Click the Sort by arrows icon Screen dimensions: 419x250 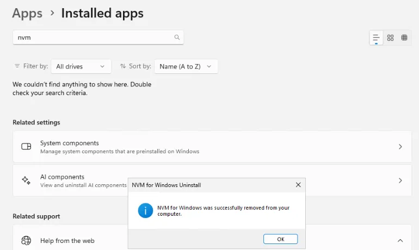[123, 66]
